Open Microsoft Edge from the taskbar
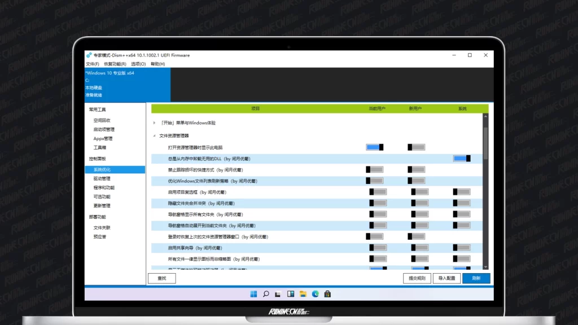Screen dimensions: 578x325 (x=316, y=294)
